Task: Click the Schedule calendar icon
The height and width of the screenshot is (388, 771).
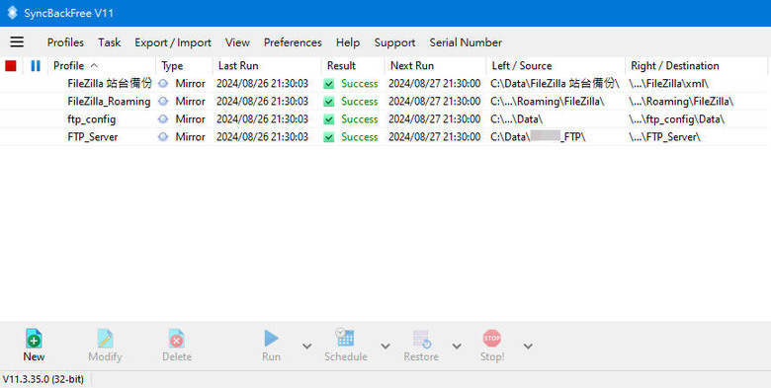Action: click(x=345, y=337)
